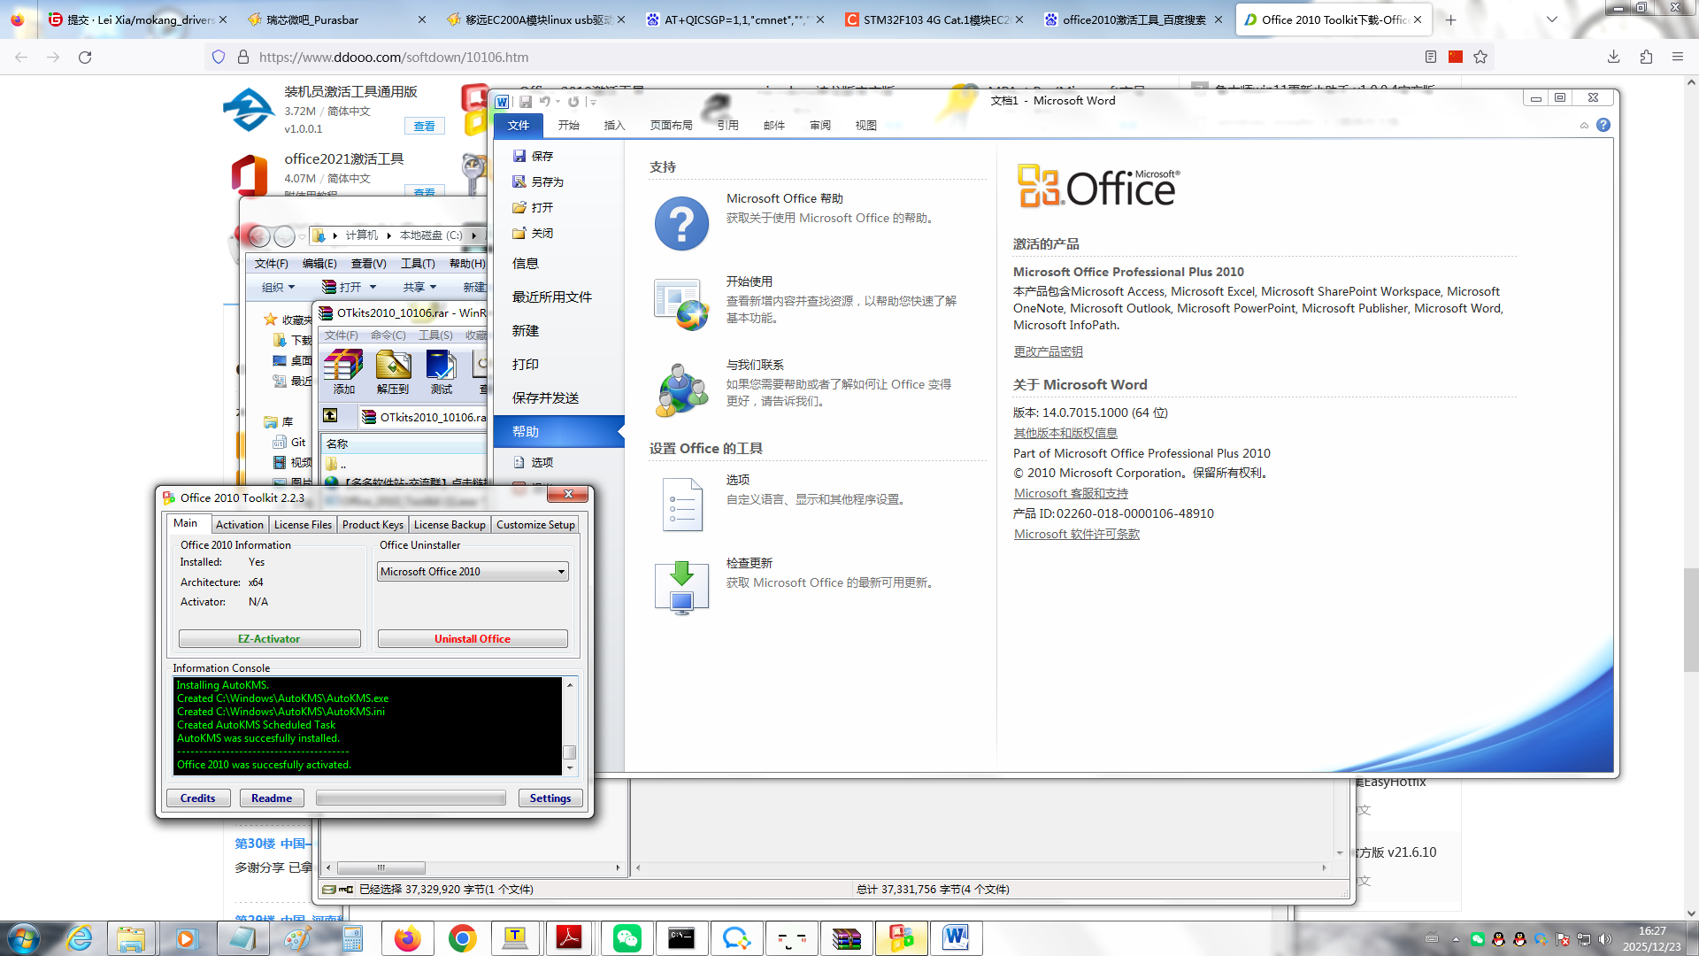Switch to the Activation tab in Toolkit
The height and width of the screenshot is (956, 1699).
[239, 525]
